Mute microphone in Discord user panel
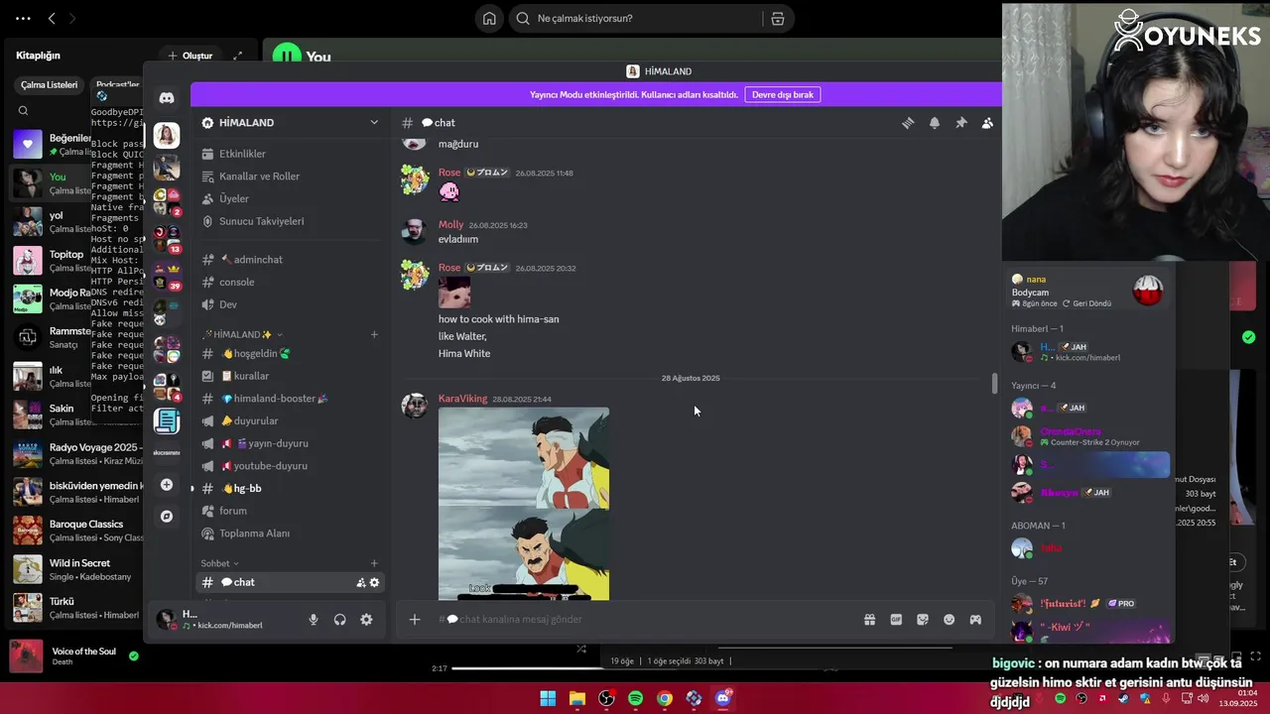 314,620
